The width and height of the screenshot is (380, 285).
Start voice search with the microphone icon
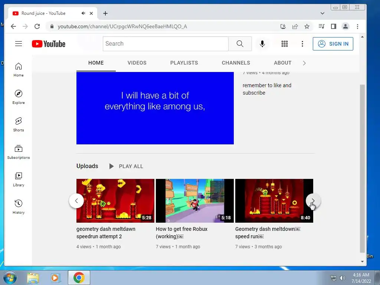[x=262, y=44]
